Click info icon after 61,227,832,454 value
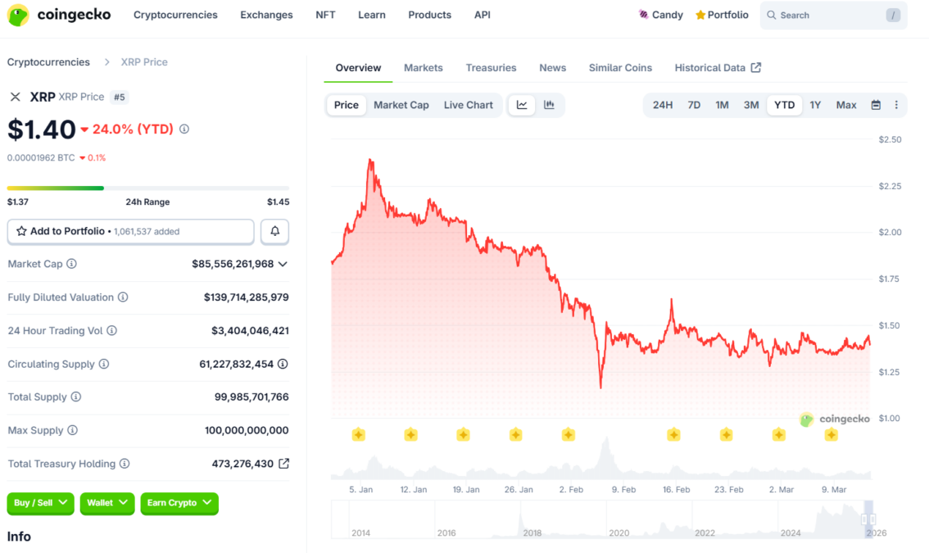Image resolution: width=929 pixels, height=553 pixels. [x=283, y=364]
